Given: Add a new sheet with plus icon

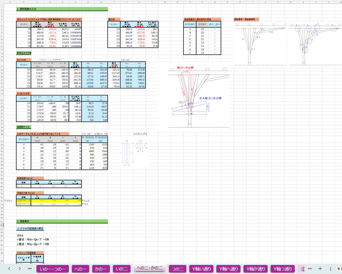Looking at the screenshot, I should click(320, 269).
